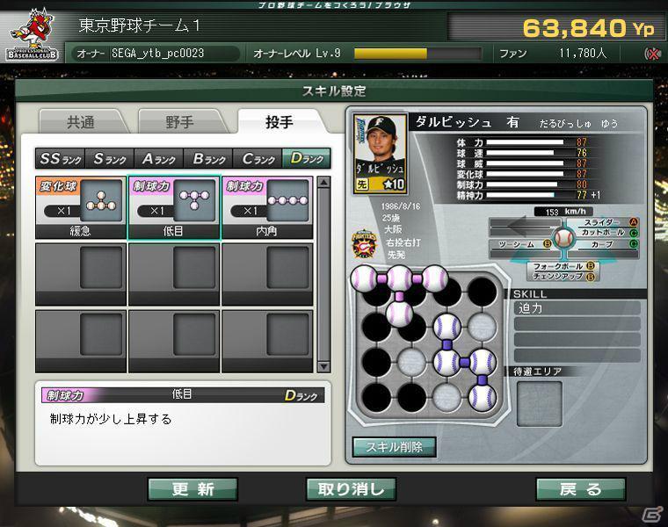The image size is (668, 527).
Task: Click the scrollbar down arrow
Action: pyautogui.click(x=323, y=366)
